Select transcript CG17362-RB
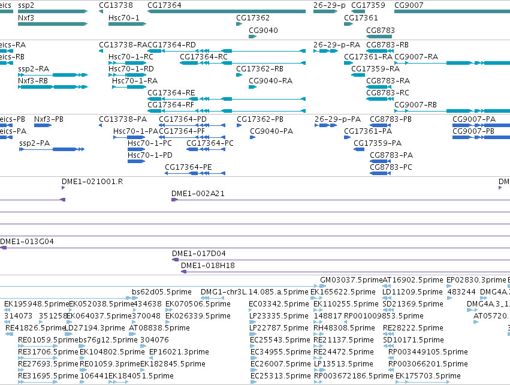The height and width of the screenshot is (385, 510). coord(239,75)
